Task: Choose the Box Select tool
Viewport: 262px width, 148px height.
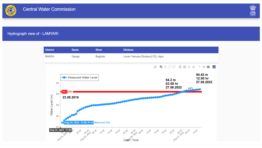Action: (x=170, y=67)
